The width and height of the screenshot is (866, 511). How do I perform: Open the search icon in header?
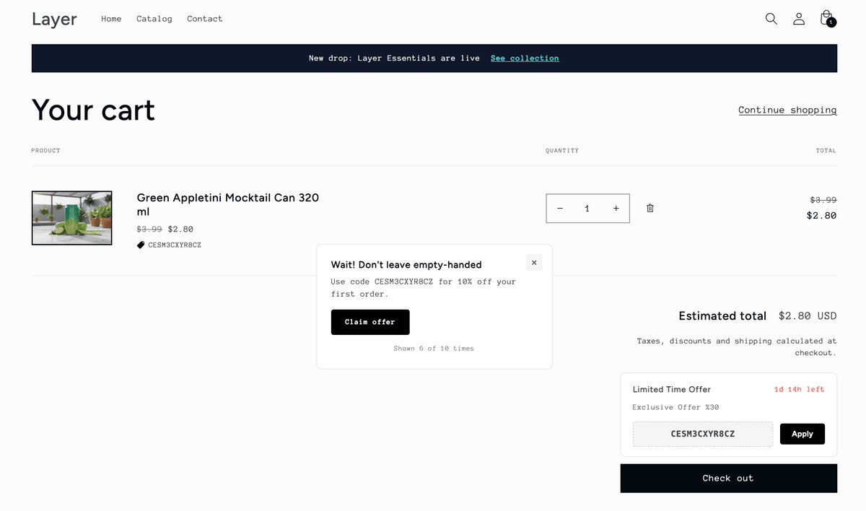pyautogui.click(x=771, y=19)
